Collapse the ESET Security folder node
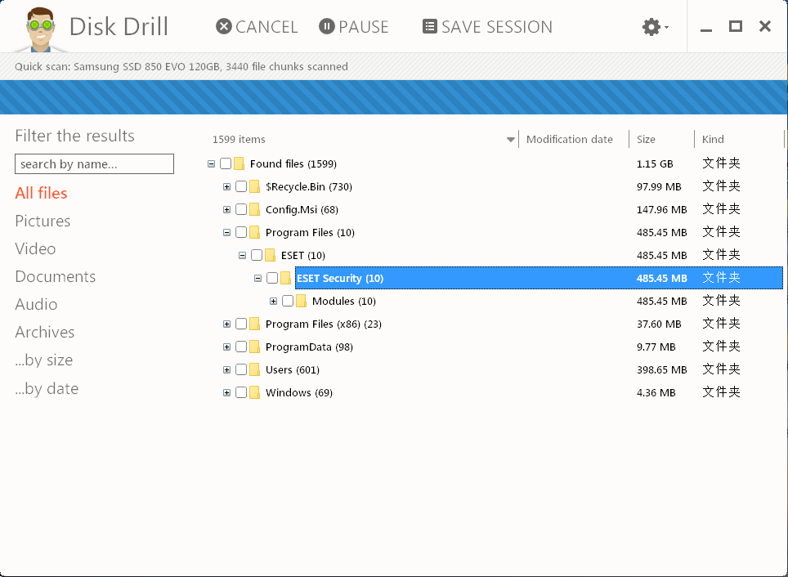788x577 pixels. (x=257, y=278)
